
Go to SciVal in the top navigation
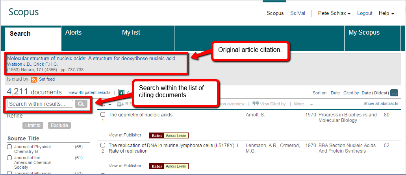point(297,13)
